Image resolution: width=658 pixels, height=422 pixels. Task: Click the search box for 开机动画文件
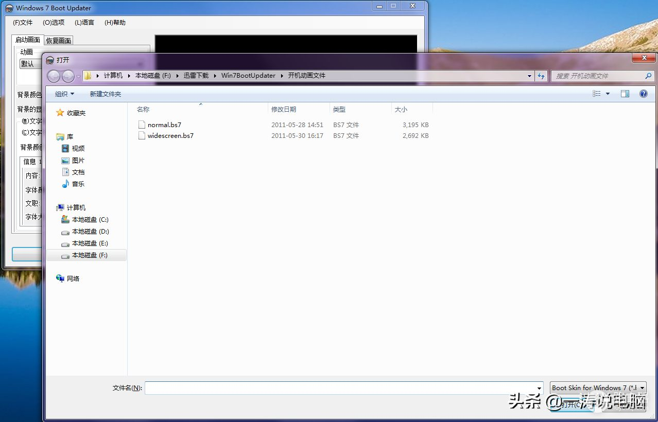coord(597,76)
